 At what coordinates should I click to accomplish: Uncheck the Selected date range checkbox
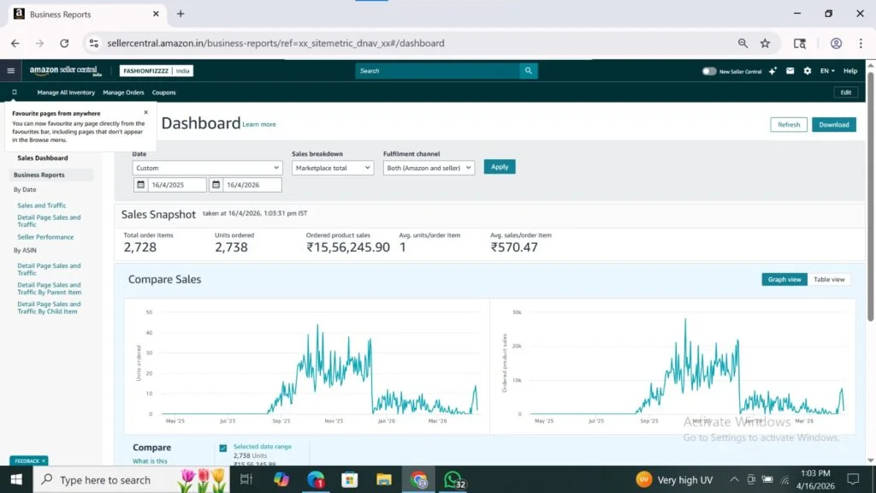[x=223, y=448]
